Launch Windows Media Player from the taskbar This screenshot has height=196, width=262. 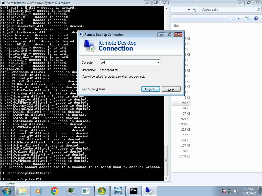38,191
